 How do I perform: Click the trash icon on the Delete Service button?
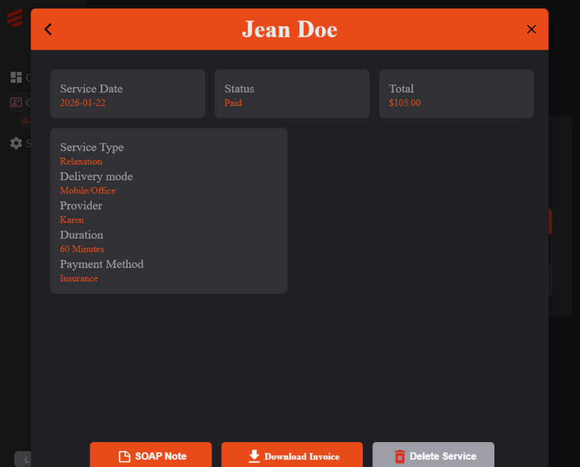[x=400, y=456]
